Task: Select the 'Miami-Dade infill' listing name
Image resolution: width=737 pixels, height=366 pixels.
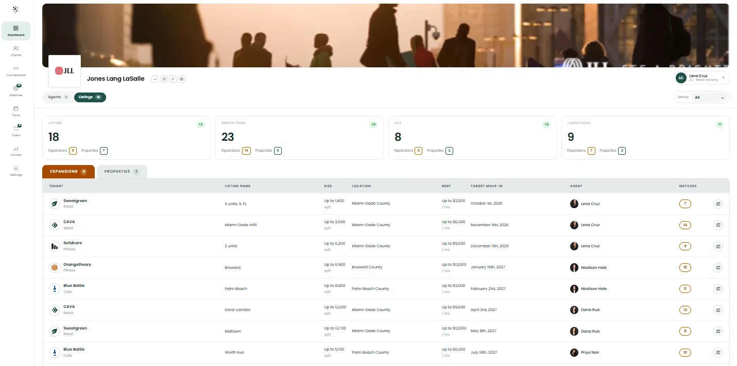Action: [x=241, y=225]
